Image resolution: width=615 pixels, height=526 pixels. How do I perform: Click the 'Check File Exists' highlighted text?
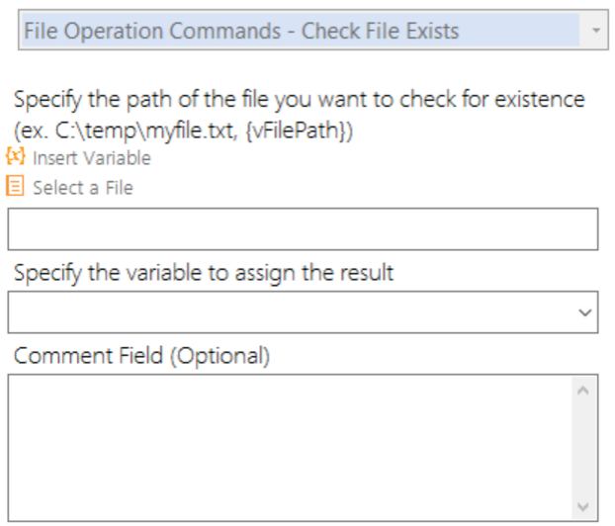pos(380,31)
